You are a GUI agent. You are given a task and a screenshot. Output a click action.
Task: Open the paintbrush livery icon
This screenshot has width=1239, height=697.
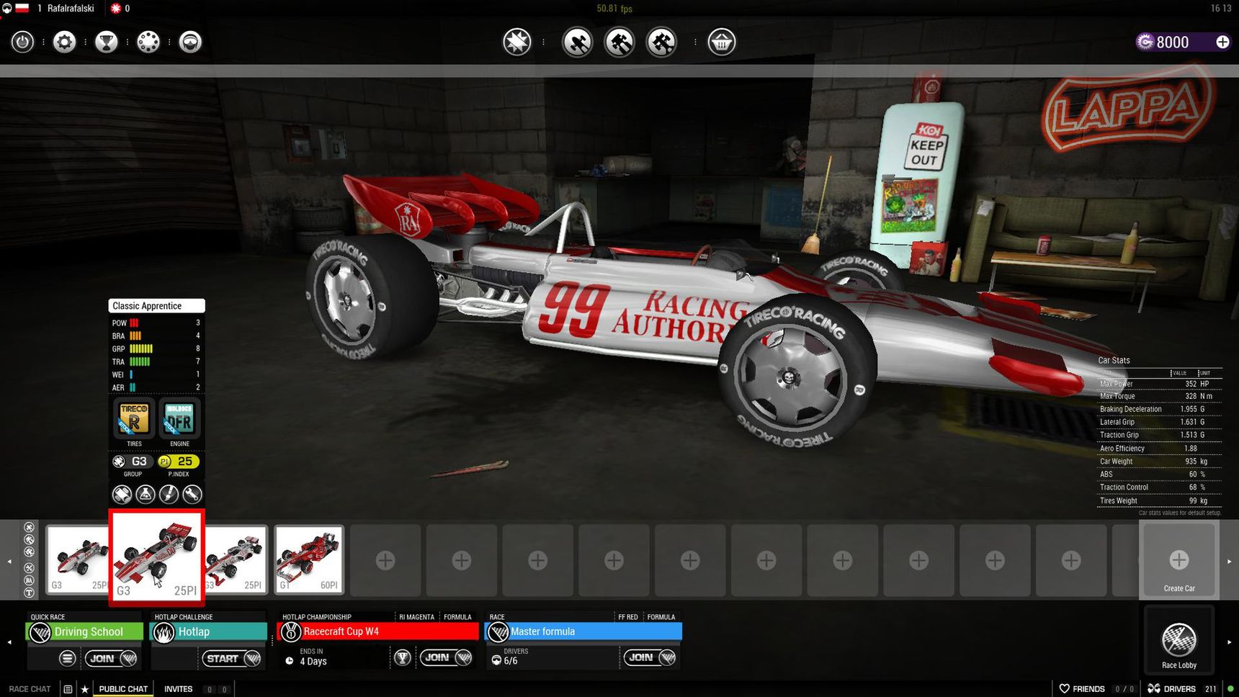(x=169, y=494)
